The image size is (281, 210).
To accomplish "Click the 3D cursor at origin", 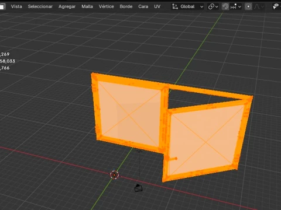I will pos(114,175).
